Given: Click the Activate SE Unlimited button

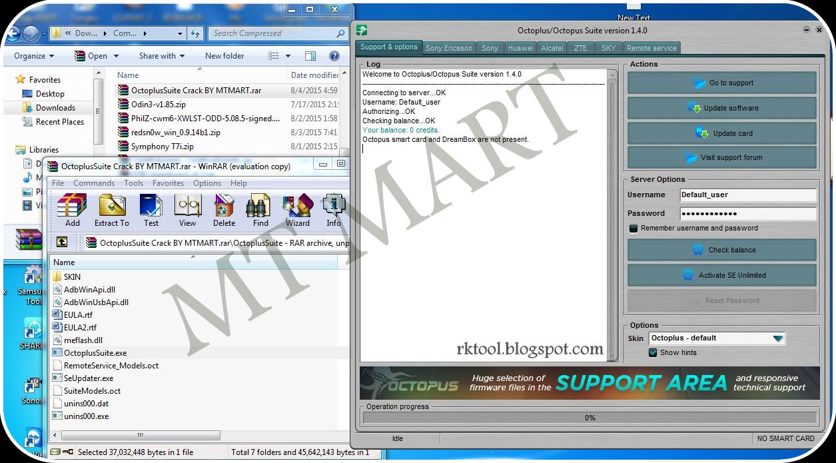Looking at the screenshot, I should pyautogui.click(x=722, y=275).
